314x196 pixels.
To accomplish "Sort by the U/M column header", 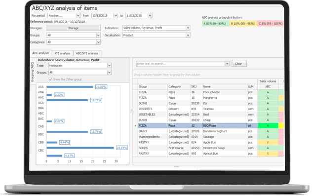I will pos(252,87).
